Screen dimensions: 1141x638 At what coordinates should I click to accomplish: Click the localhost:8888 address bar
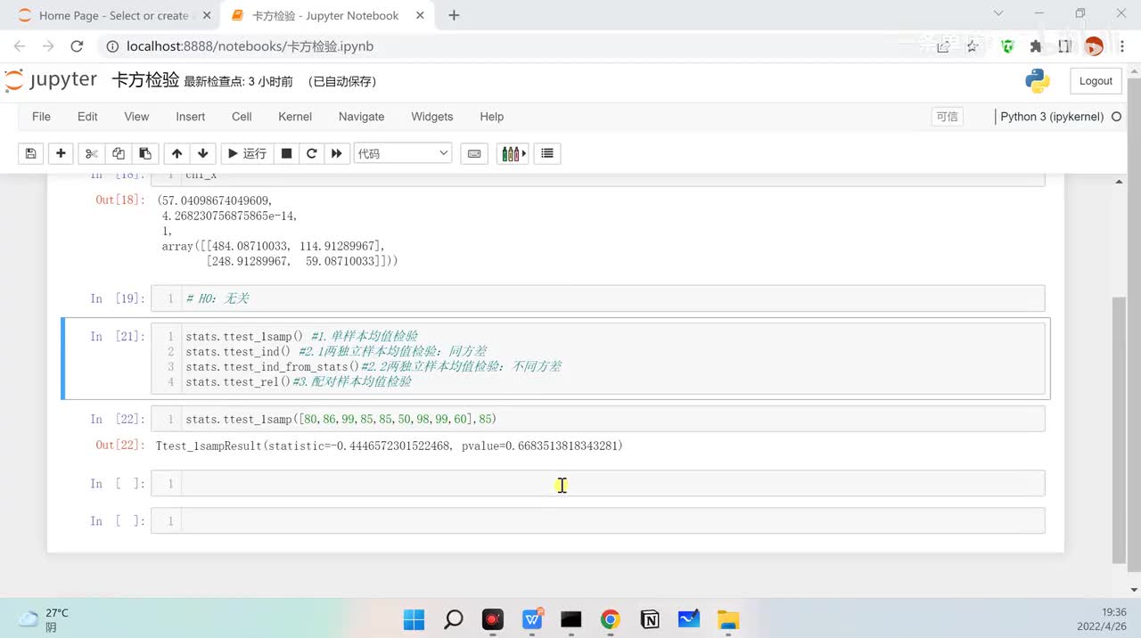pos(499,46)
